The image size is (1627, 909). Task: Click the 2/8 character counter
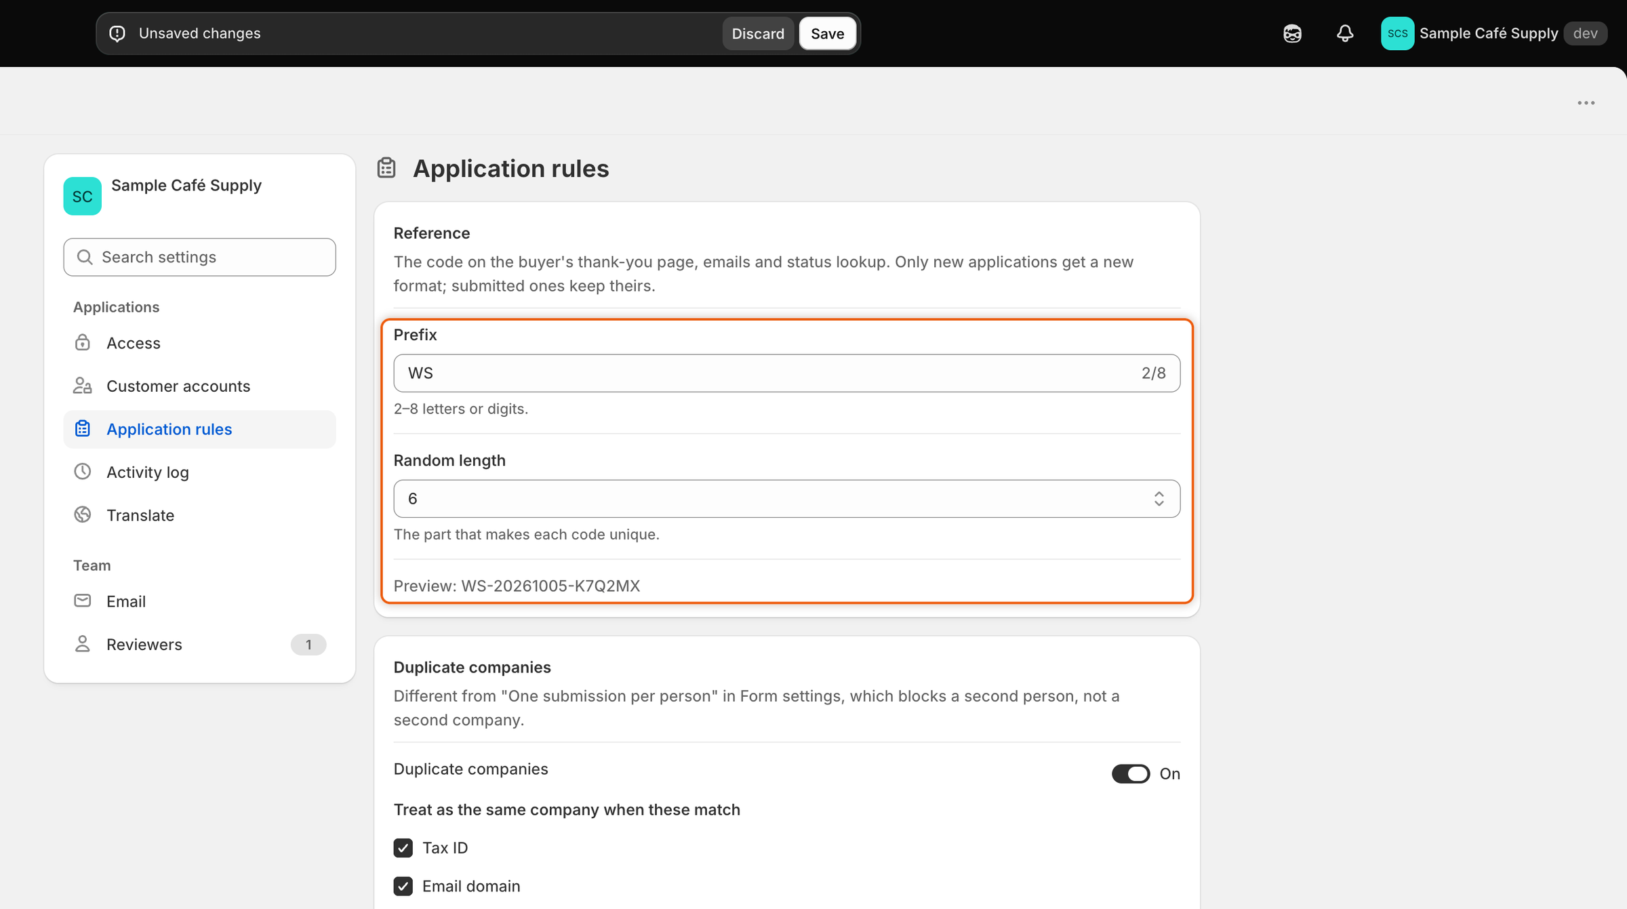click(1153, 373)
